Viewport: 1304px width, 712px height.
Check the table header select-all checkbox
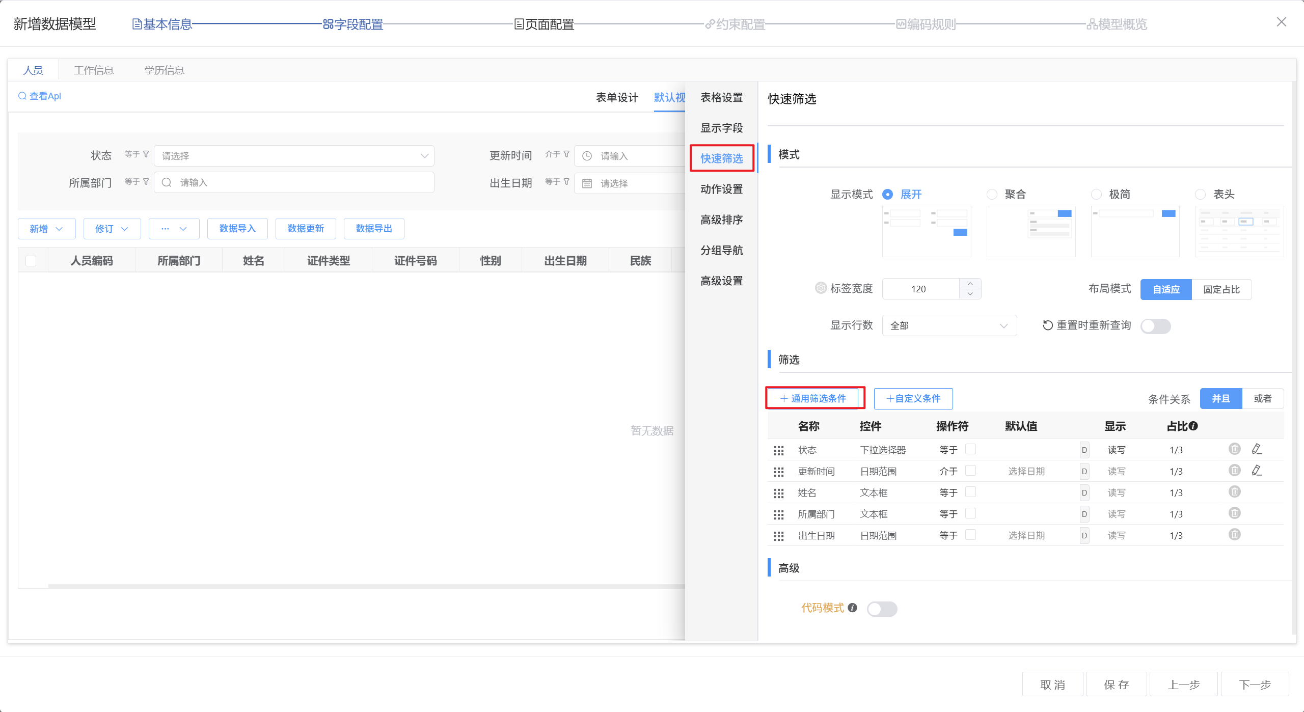tap(31, 261)
